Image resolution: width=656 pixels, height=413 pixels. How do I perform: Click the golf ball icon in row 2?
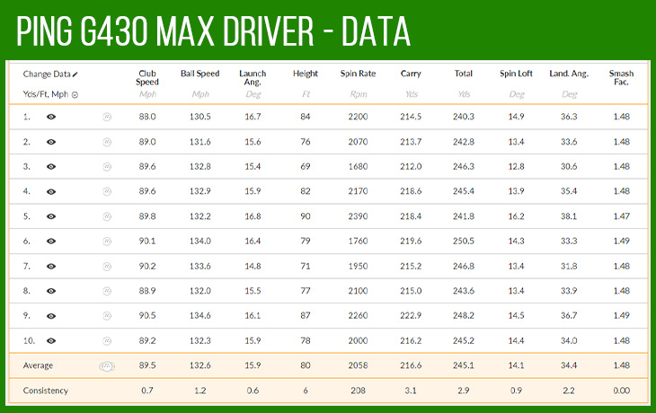point(107,142)
